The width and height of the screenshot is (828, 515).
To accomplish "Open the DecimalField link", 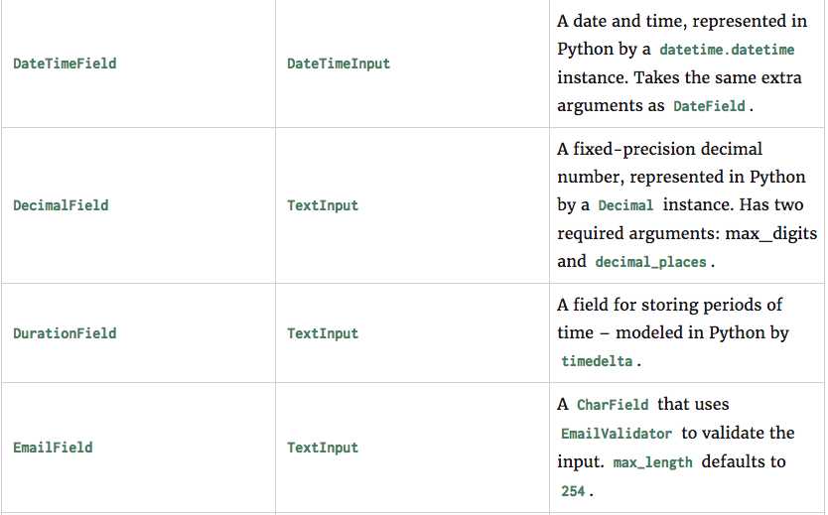I will (x=61, y=205).
